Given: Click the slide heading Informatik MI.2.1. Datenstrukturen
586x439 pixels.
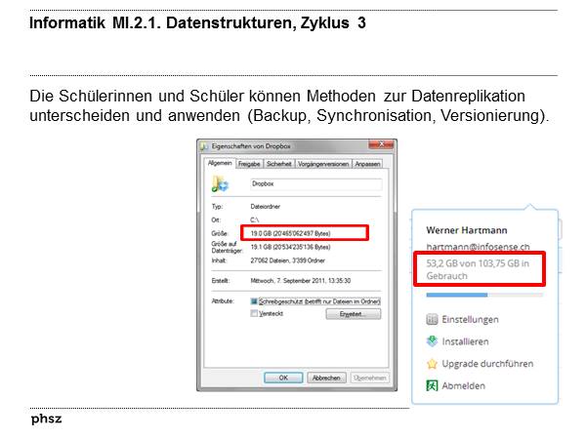Looking at the screenshot, I should coord(197,22).
